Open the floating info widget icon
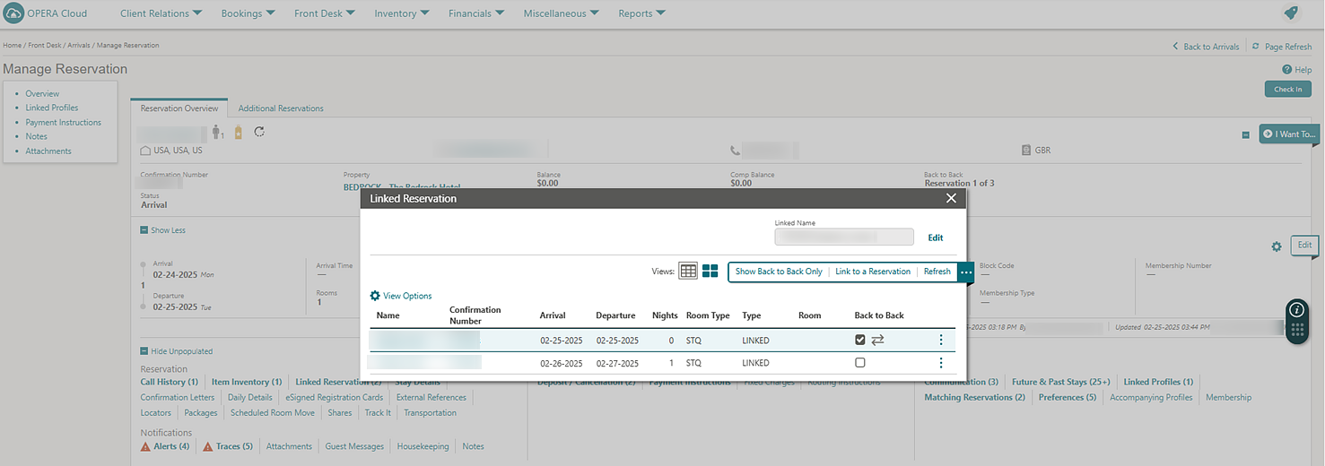1325x466 pixels. coord(1296,309)
